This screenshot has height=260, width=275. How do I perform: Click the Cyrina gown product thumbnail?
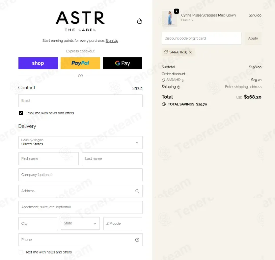[169, 18]
